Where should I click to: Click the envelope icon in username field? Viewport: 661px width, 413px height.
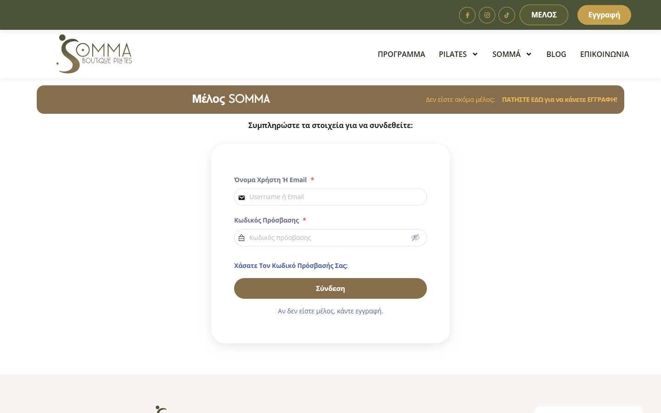click(x=241, y=197)
